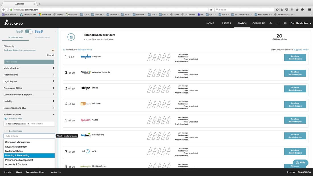This screenshot has width=313, height=176.
Task: Expand the Legal Region filter section
Action: 29,81
